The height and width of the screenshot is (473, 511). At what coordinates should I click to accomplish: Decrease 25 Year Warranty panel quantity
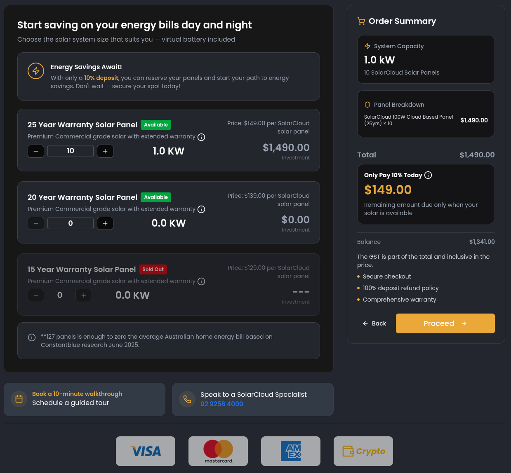(36, 151)
